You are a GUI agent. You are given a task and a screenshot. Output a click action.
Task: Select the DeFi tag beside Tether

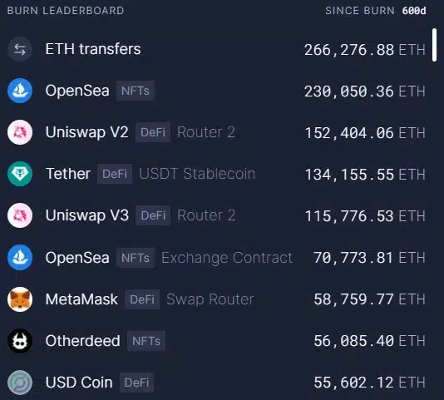pyautogui.click(x=115, y=174)
